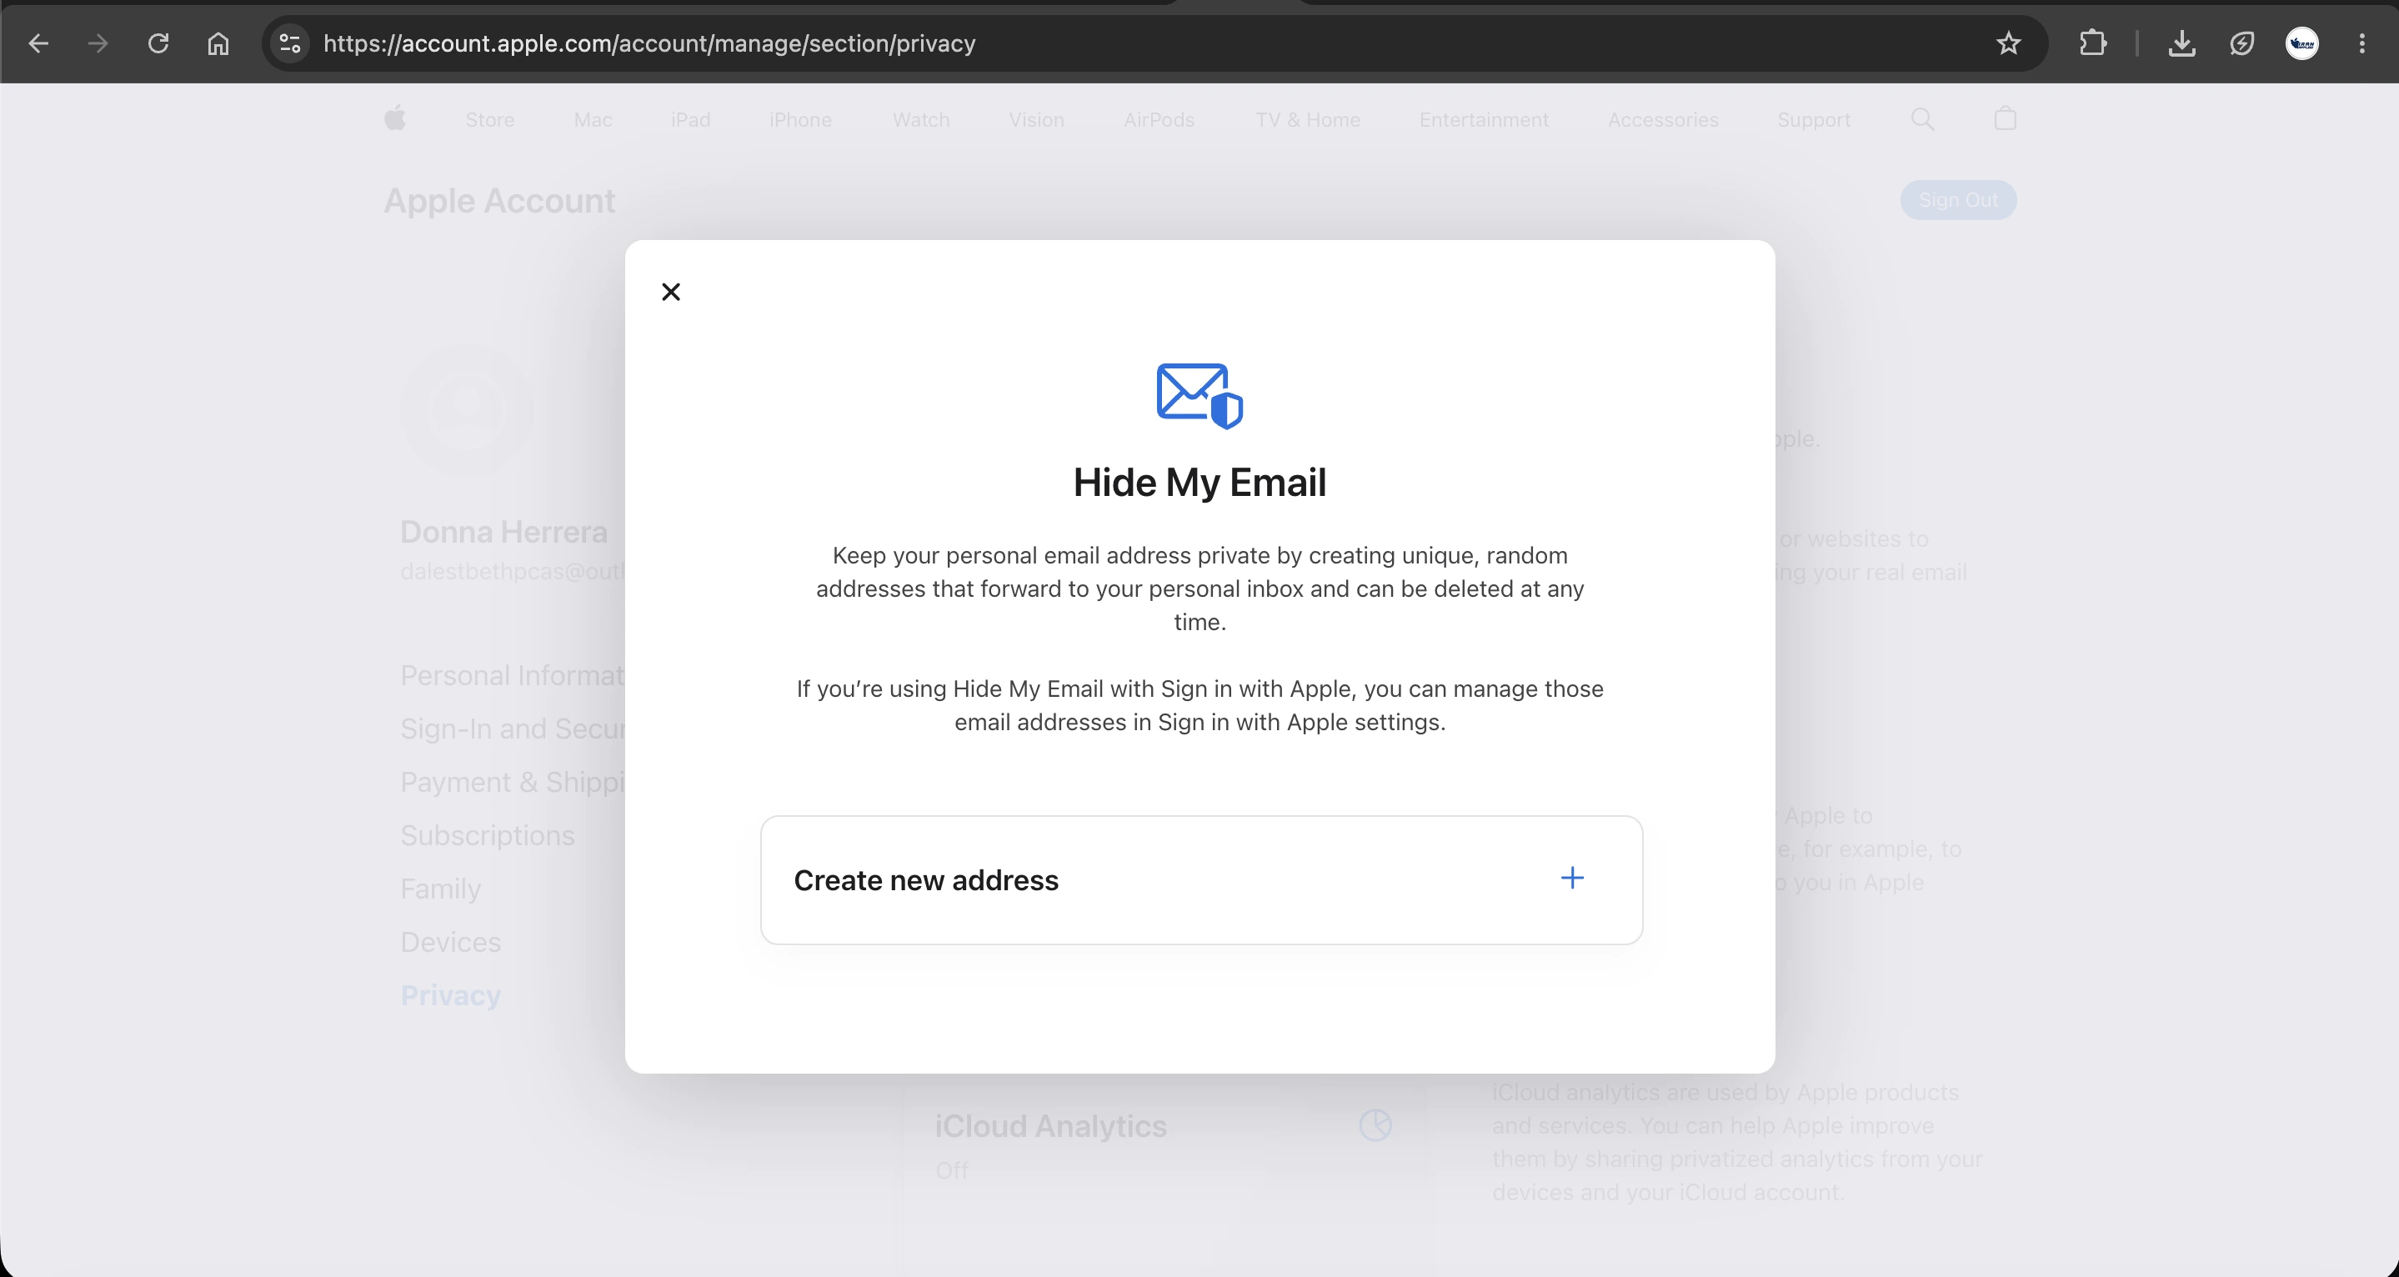Open the Mac menu item
The image size is (2399, 1277).
[593, 120]
